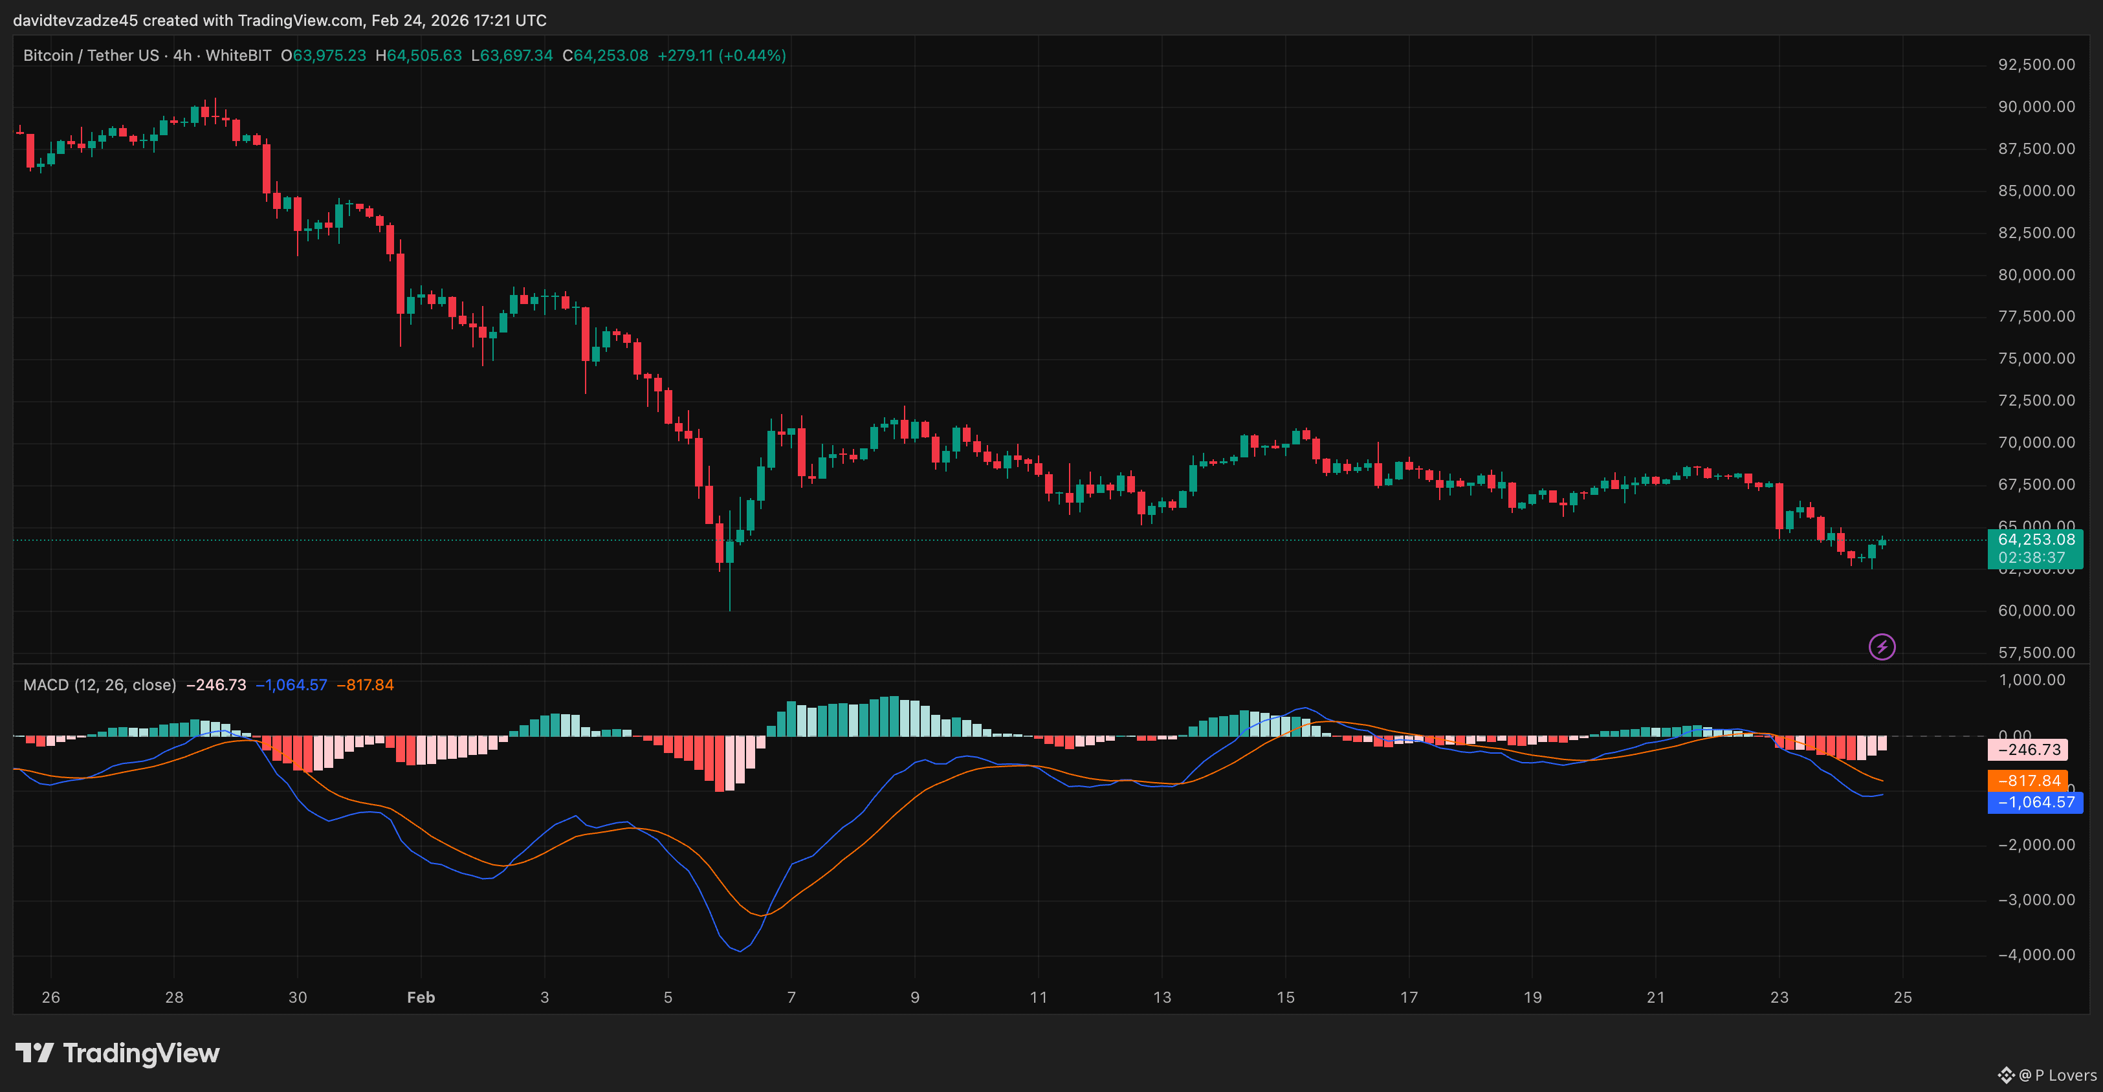Image resolution: width=2103 pixels, height=1092 pixels.
Task: Click the blue −1,064.57 tag on MACD axis
Action: pos(2035,802)
